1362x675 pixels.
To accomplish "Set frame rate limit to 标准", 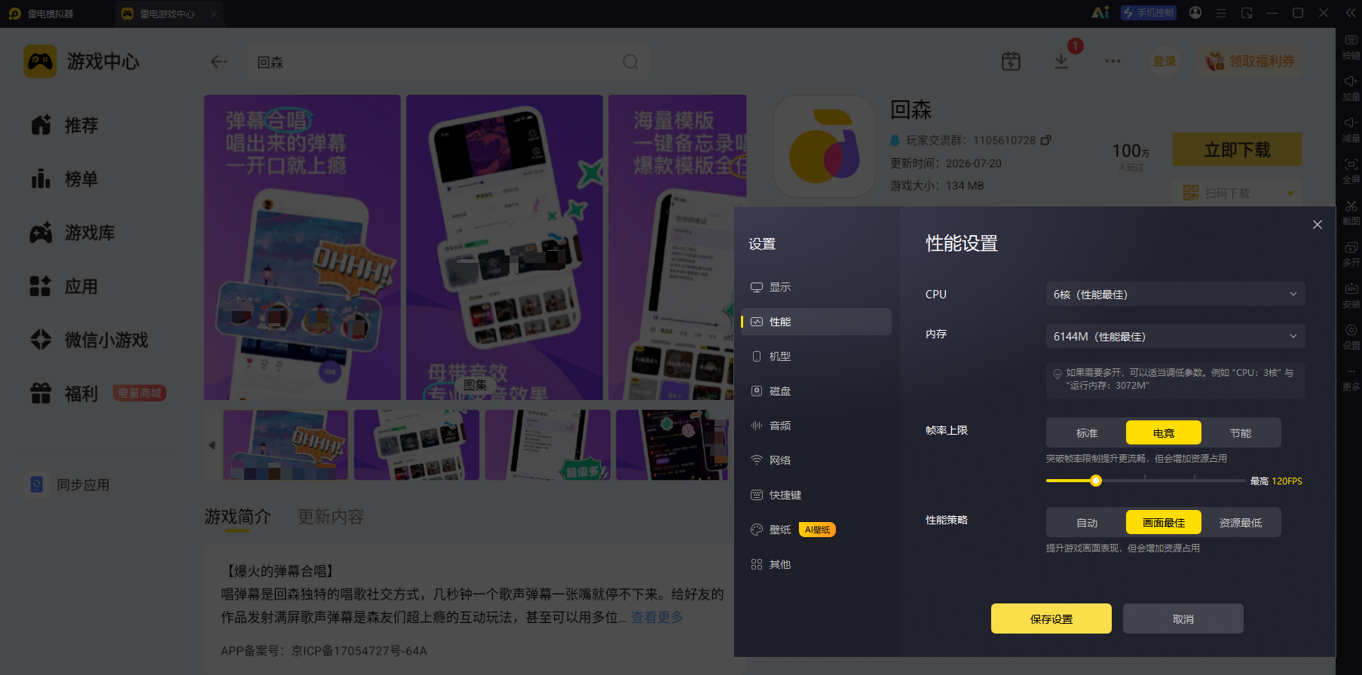I will (1087, 433).
